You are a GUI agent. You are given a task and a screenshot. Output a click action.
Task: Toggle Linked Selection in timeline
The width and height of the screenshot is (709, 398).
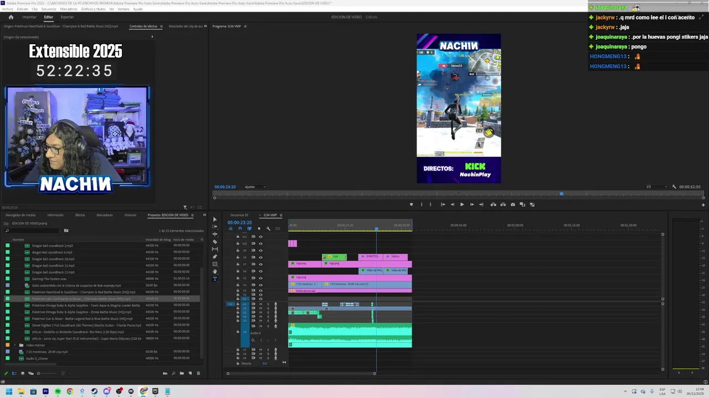[249, 229]
